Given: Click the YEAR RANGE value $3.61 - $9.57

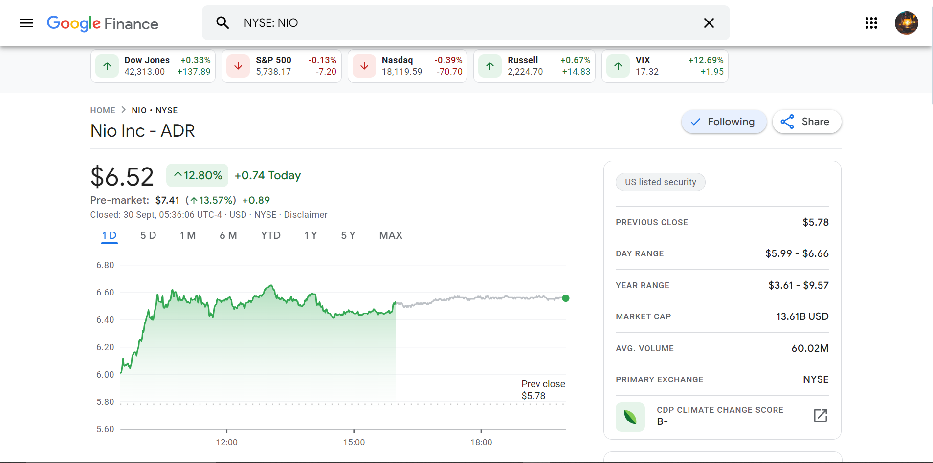Looking at the screenshot, I should (x=799, y=285).
